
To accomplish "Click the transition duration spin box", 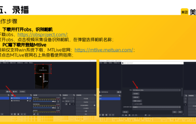I will (x=69, y=101).
